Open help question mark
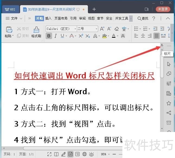This screenshot has height=158, width=175. tap(154, 18)
